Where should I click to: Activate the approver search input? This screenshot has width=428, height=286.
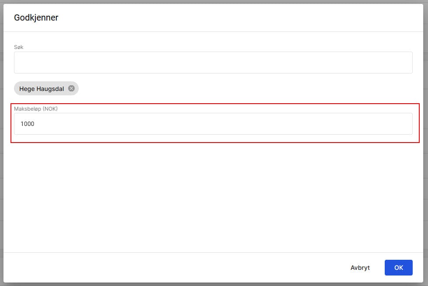(213, 63)
